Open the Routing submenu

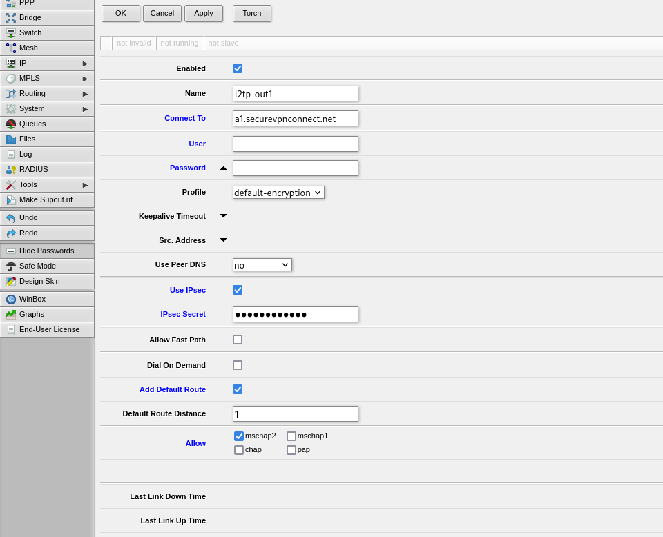point(47,94)
